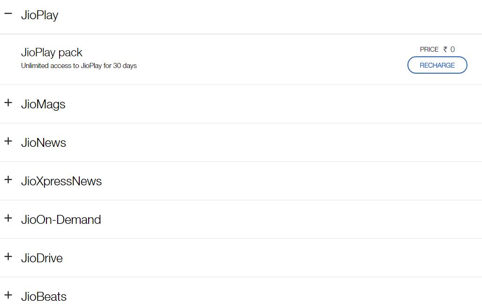482x305 pixels.
Task: Select the JioXpressNews heading text
Action: 61,181
